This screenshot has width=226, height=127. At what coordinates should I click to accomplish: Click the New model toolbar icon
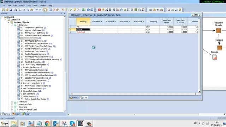coord(3,10)
